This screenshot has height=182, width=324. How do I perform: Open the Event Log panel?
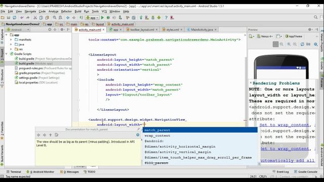280,172
